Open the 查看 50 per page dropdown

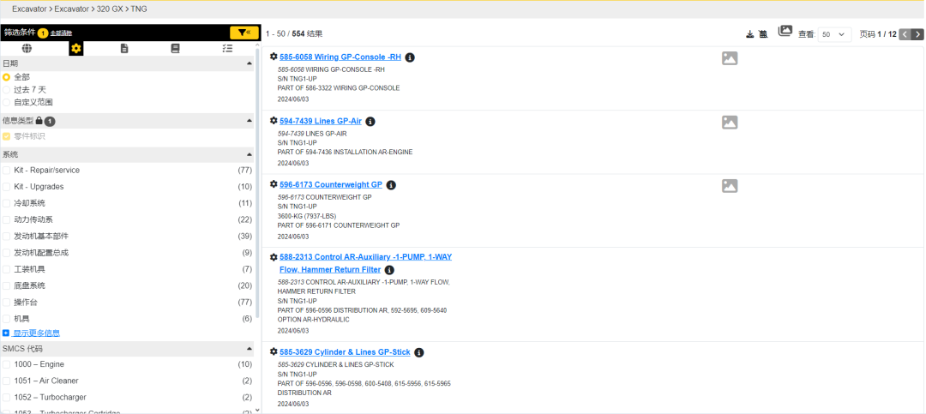click(x=834, y=34)
